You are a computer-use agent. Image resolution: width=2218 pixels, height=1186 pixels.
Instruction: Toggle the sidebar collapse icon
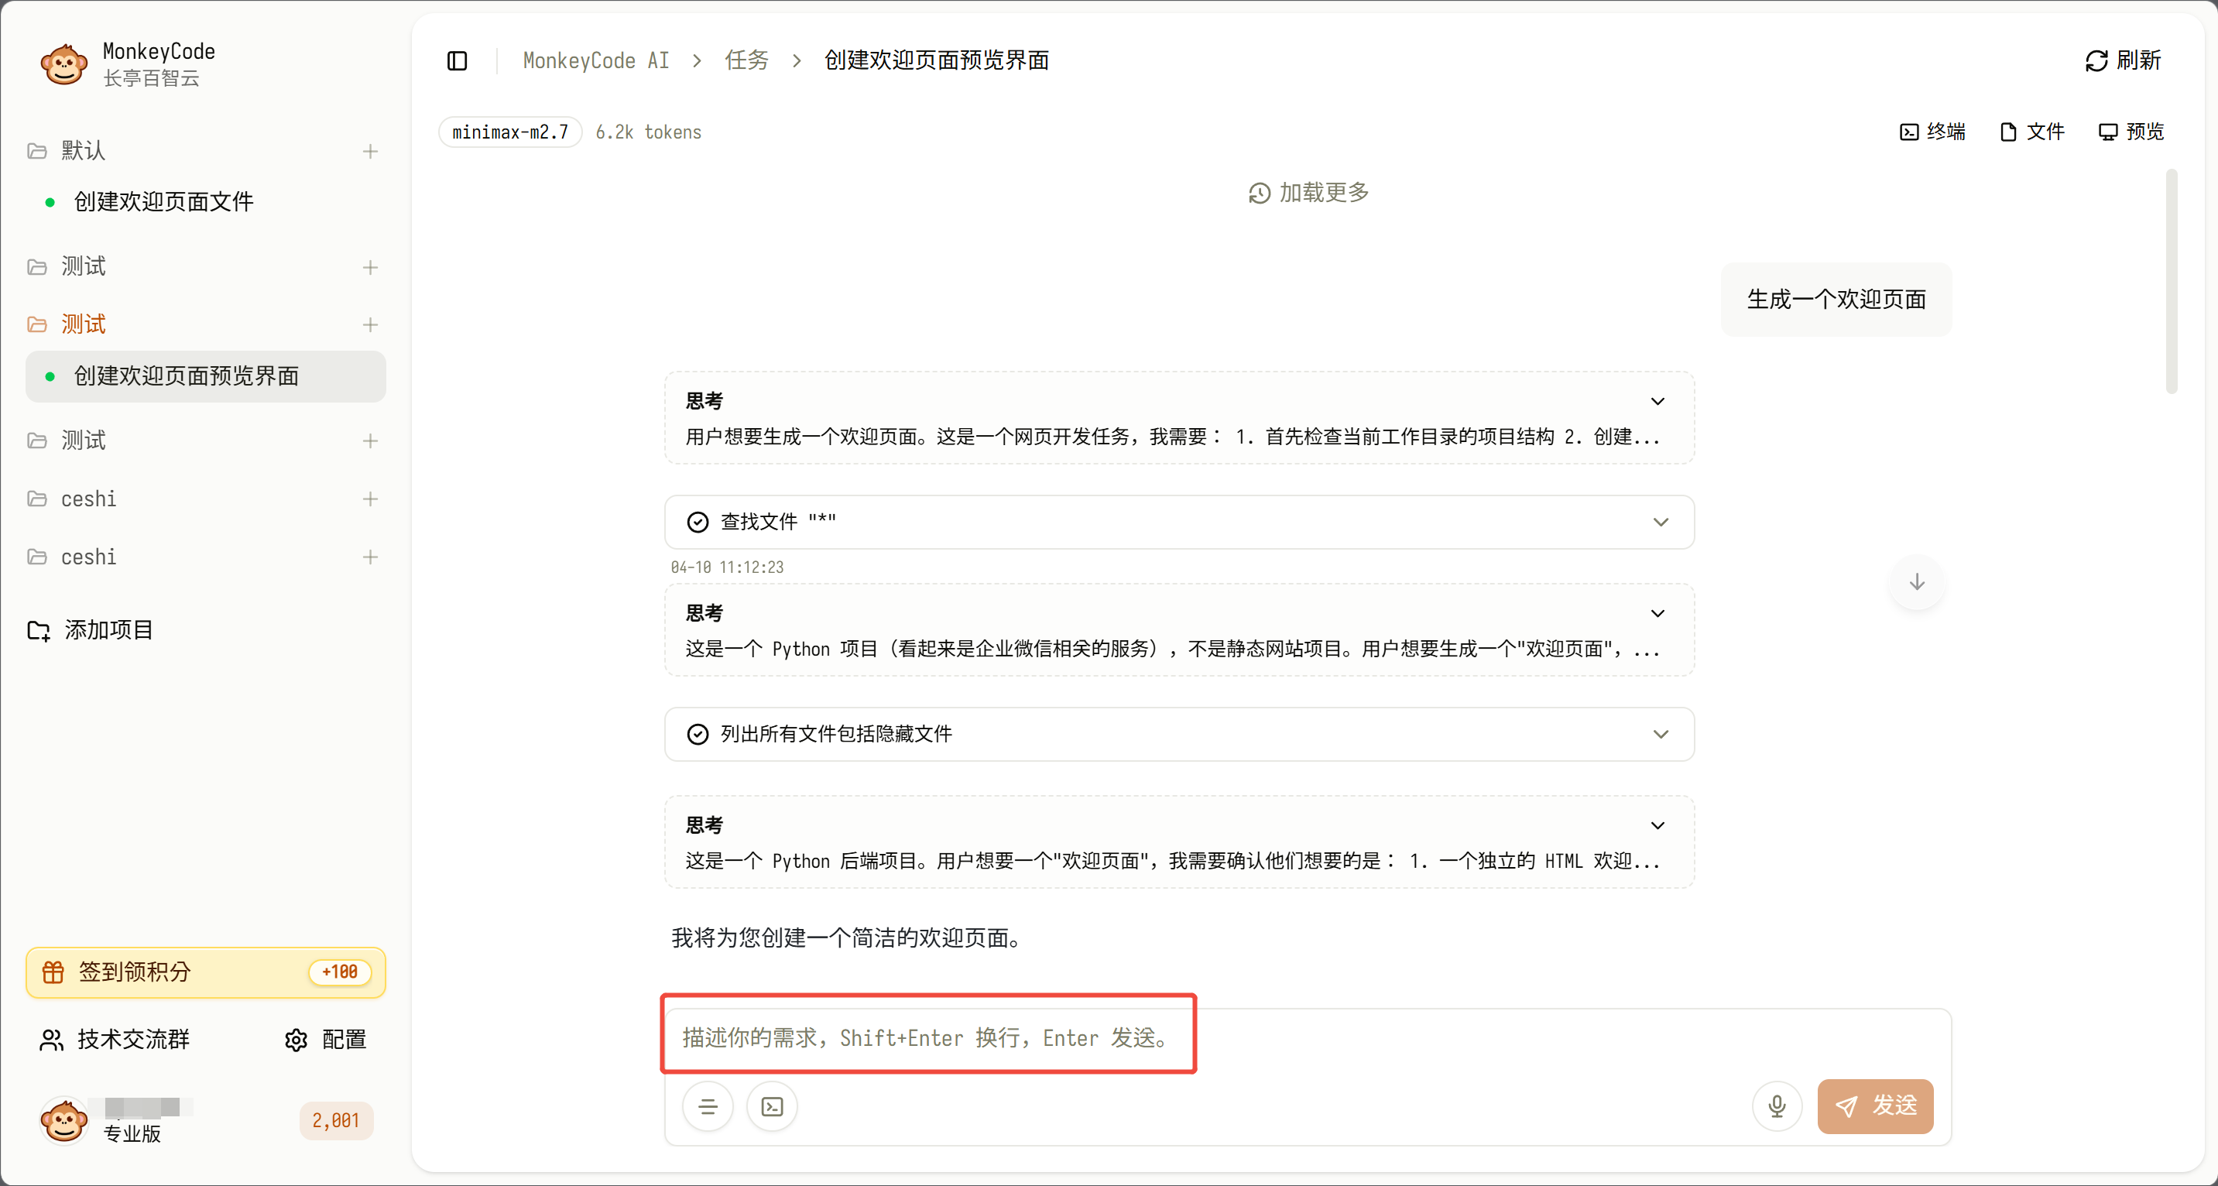pos(458,60)
